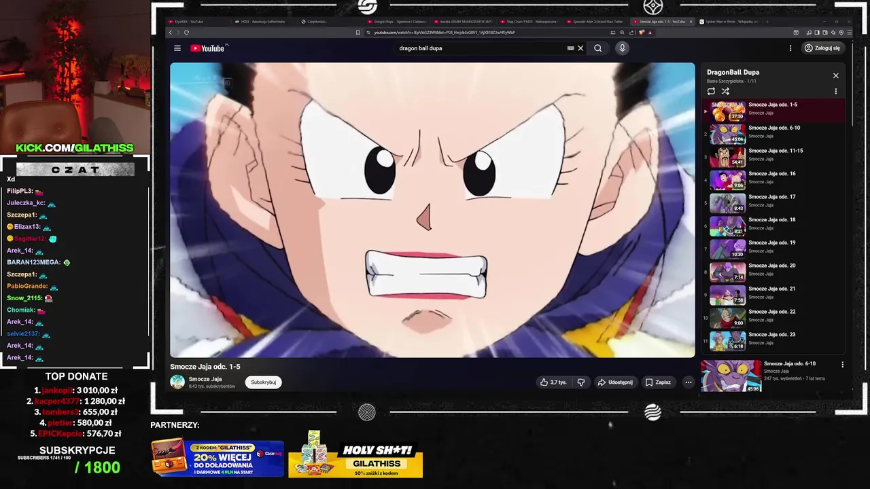Play playlist item Smocze Jaja odc. 16
This screenshot has width=870, height=489.
coord(773,179)
